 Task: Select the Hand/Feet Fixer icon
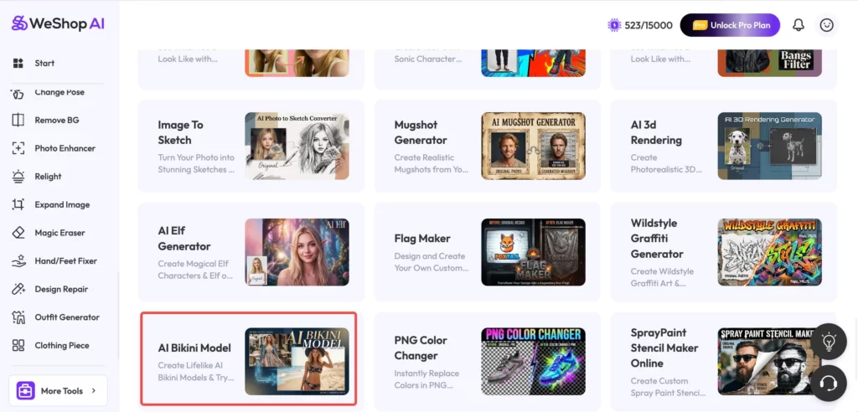(18, 261)
